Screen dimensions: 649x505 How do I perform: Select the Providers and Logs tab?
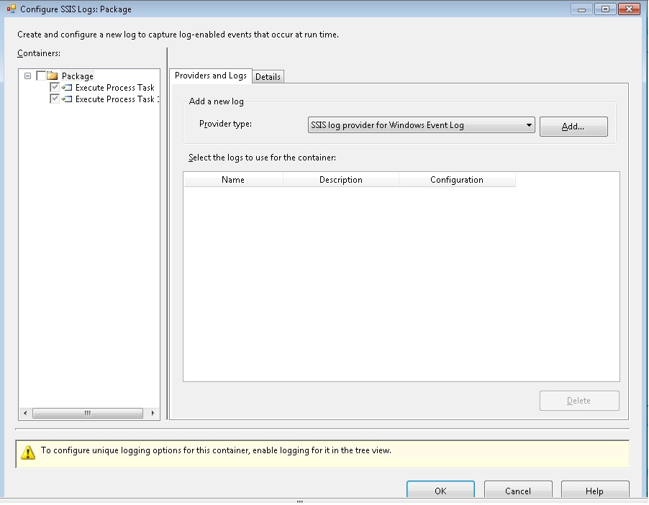click(x=211, y=76)
